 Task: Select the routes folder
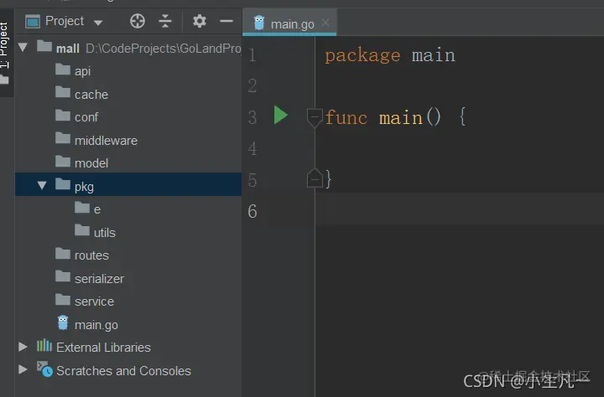[x=128, y=255]
